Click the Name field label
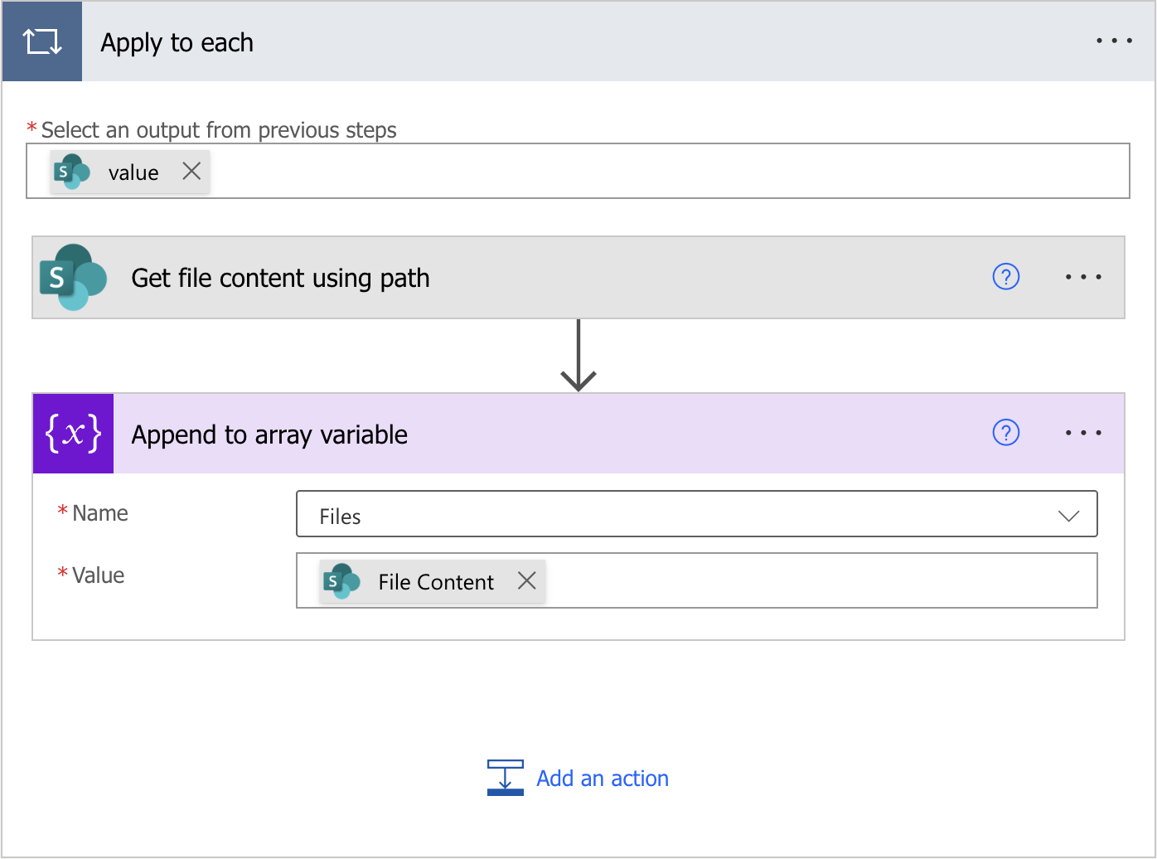1157x859 pixels. 99,513
